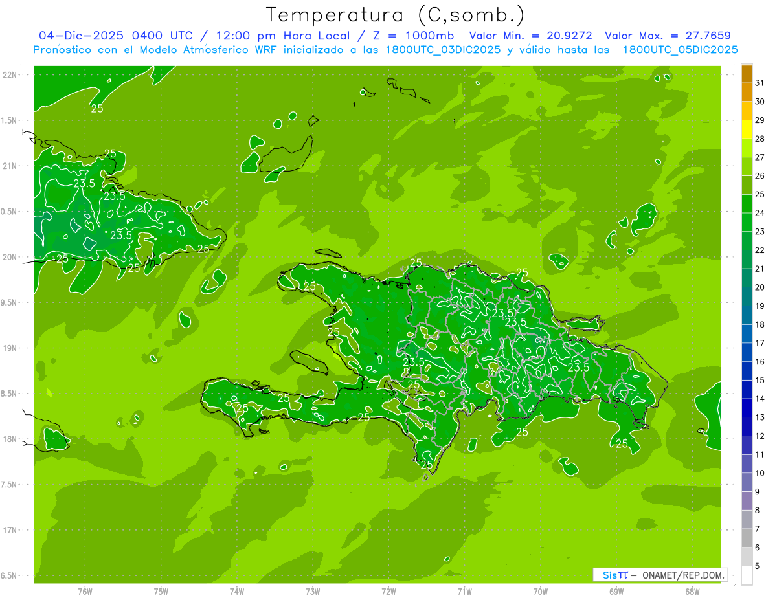Click the "19N" latitude axis label
Image resolution: width=777 pixels, height=600 pixels.
click(10, 348)
